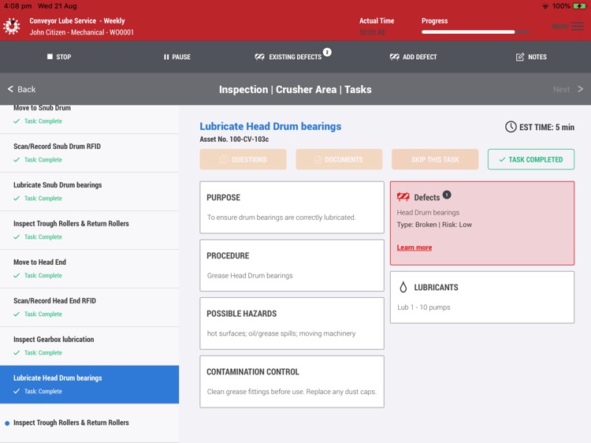Tap the Lubricants droplet icon
The width and height of the screenshot is (591, 443).
tap(403, 287)
